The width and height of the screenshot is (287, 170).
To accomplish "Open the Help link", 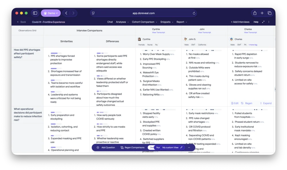I will pyautogui.click(x=256, y=22).
